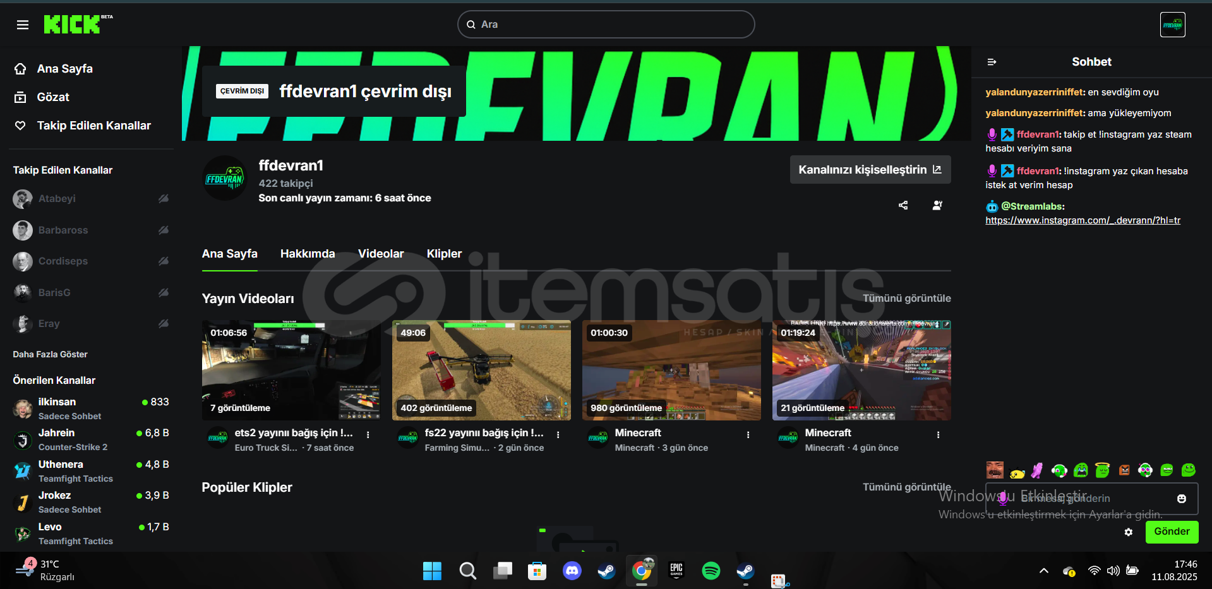Open Eray followed channel
Image resolution: width=1212 pixels, height=589 pixels.
[x=49, y=324]
